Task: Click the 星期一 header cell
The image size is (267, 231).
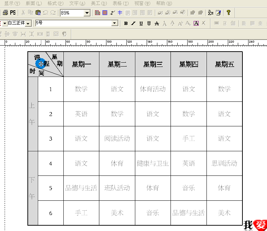Action: (x=82, y=64)
